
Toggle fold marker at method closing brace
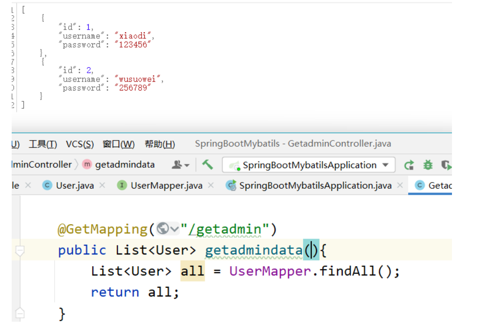point(20,312)
